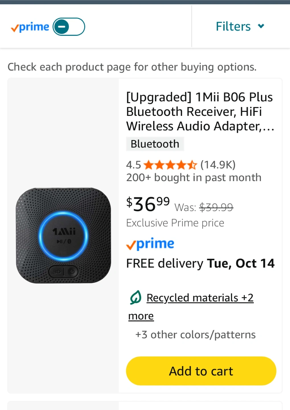
Task: View the +3 other colors/patterns options
Action: click(x=195, y=335)
